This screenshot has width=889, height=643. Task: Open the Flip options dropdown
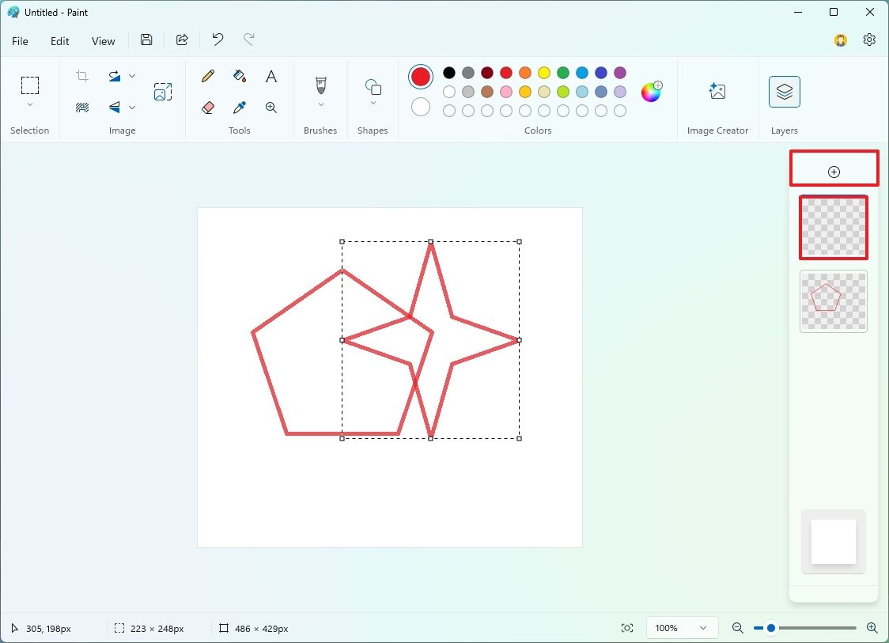(132, 108)
